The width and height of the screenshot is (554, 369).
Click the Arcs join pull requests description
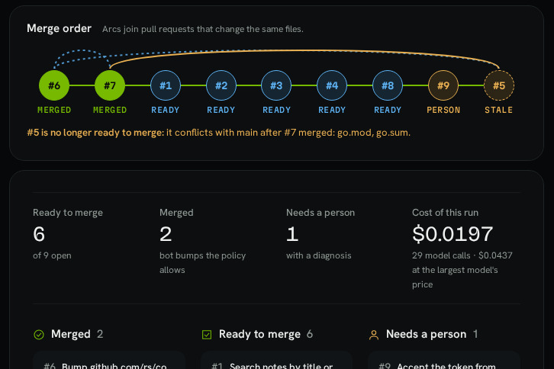point(203,29)
